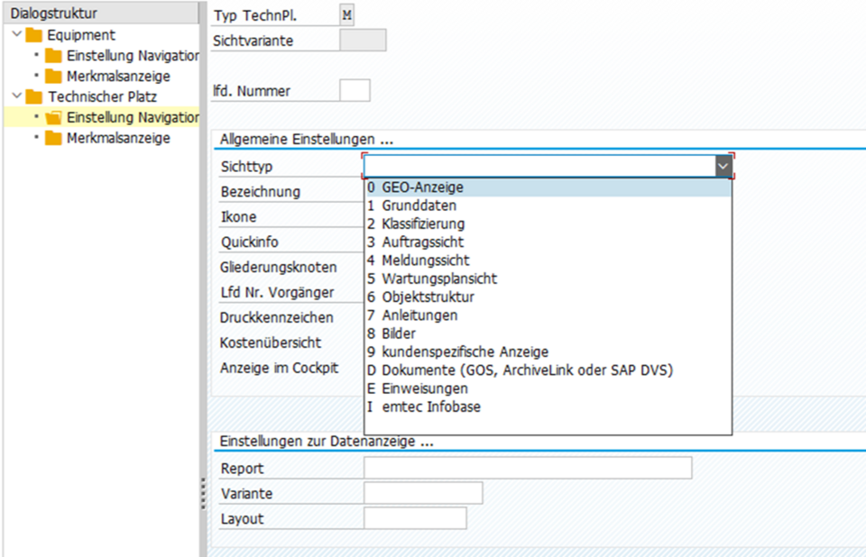Click the panel splitter drag handle
The width and height of the screenshot is (866, 557).
pyautogui.click(x=203, y=492)
